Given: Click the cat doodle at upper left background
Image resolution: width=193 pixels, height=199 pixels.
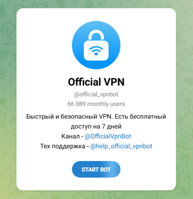Looking at the screenshot, I should click(8, 30).
